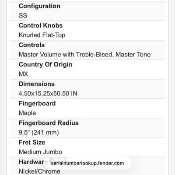Select the Dimensions heading
The height and width of the screenshot is (175, 175).
(37, 84)
